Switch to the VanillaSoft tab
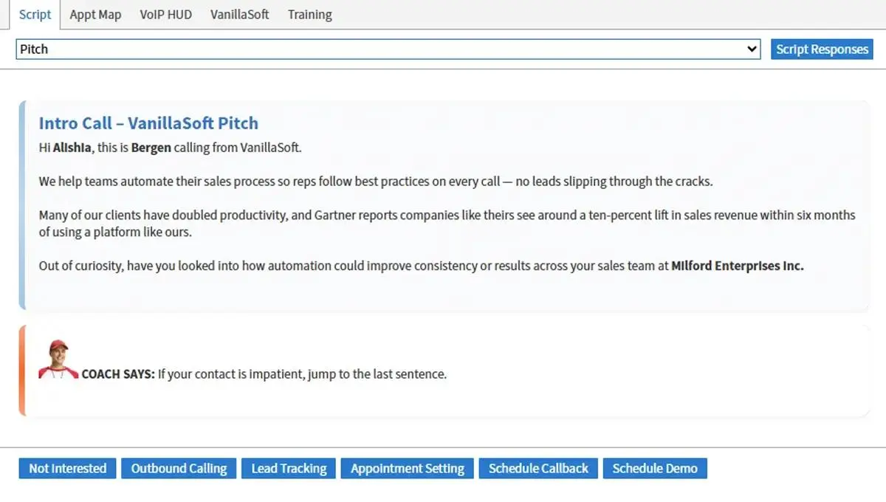Screen dimensions: 886x502 tap(239, 15)
